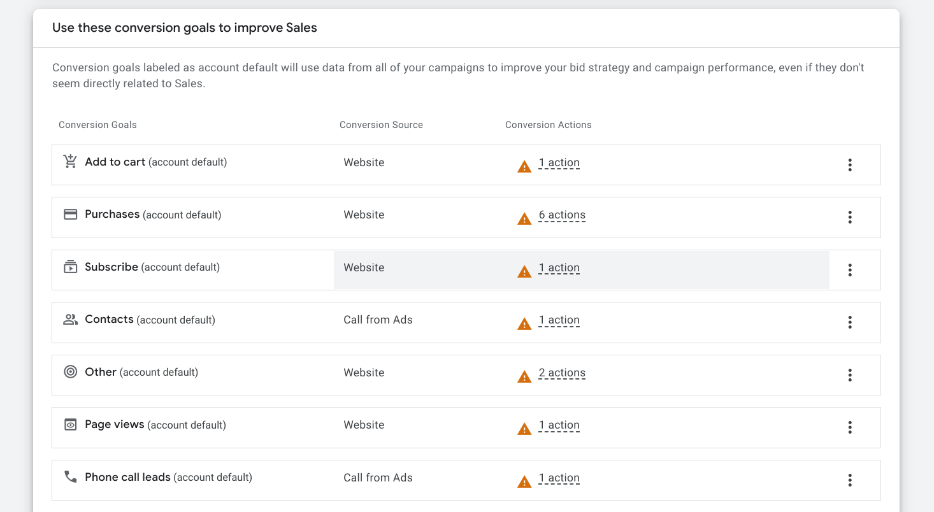Open three-dot menu for Add to cart
The height and width of the screenshot is (512, 934).
click(x=849, y=165)
